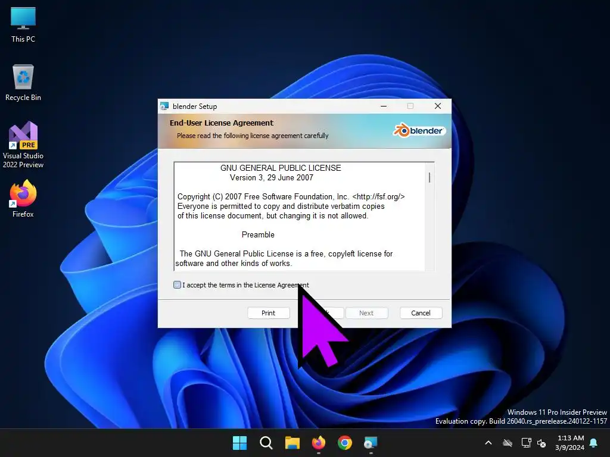Click the Print button

coord(269,313)
